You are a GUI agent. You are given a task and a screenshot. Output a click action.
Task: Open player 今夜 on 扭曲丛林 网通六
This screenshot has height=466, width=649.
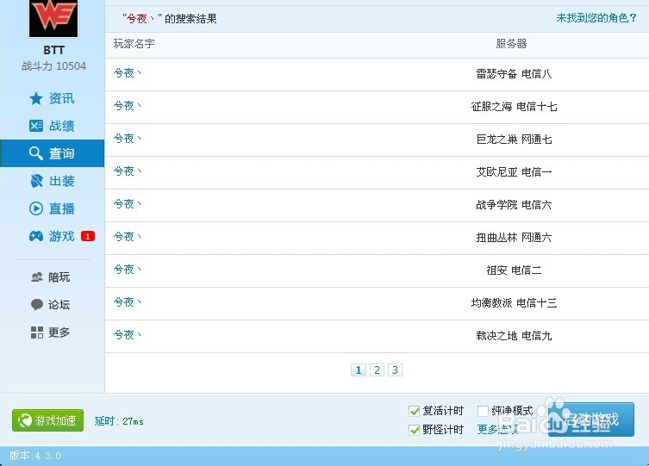click(x=127, y=237)
